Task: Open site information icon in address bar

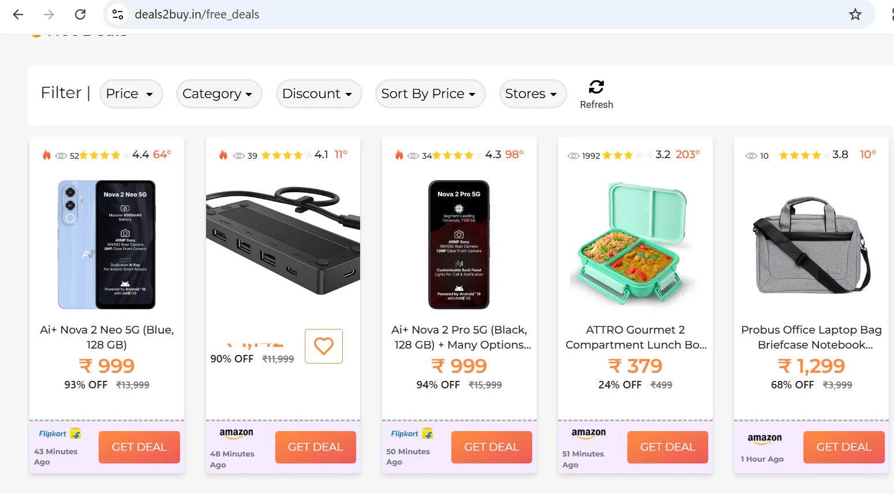Action: coord(118,14)
